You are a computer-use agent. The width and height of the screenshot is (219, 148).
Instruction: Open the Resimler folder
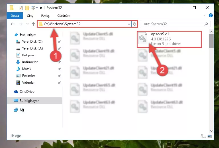click(x=28, y=76)
